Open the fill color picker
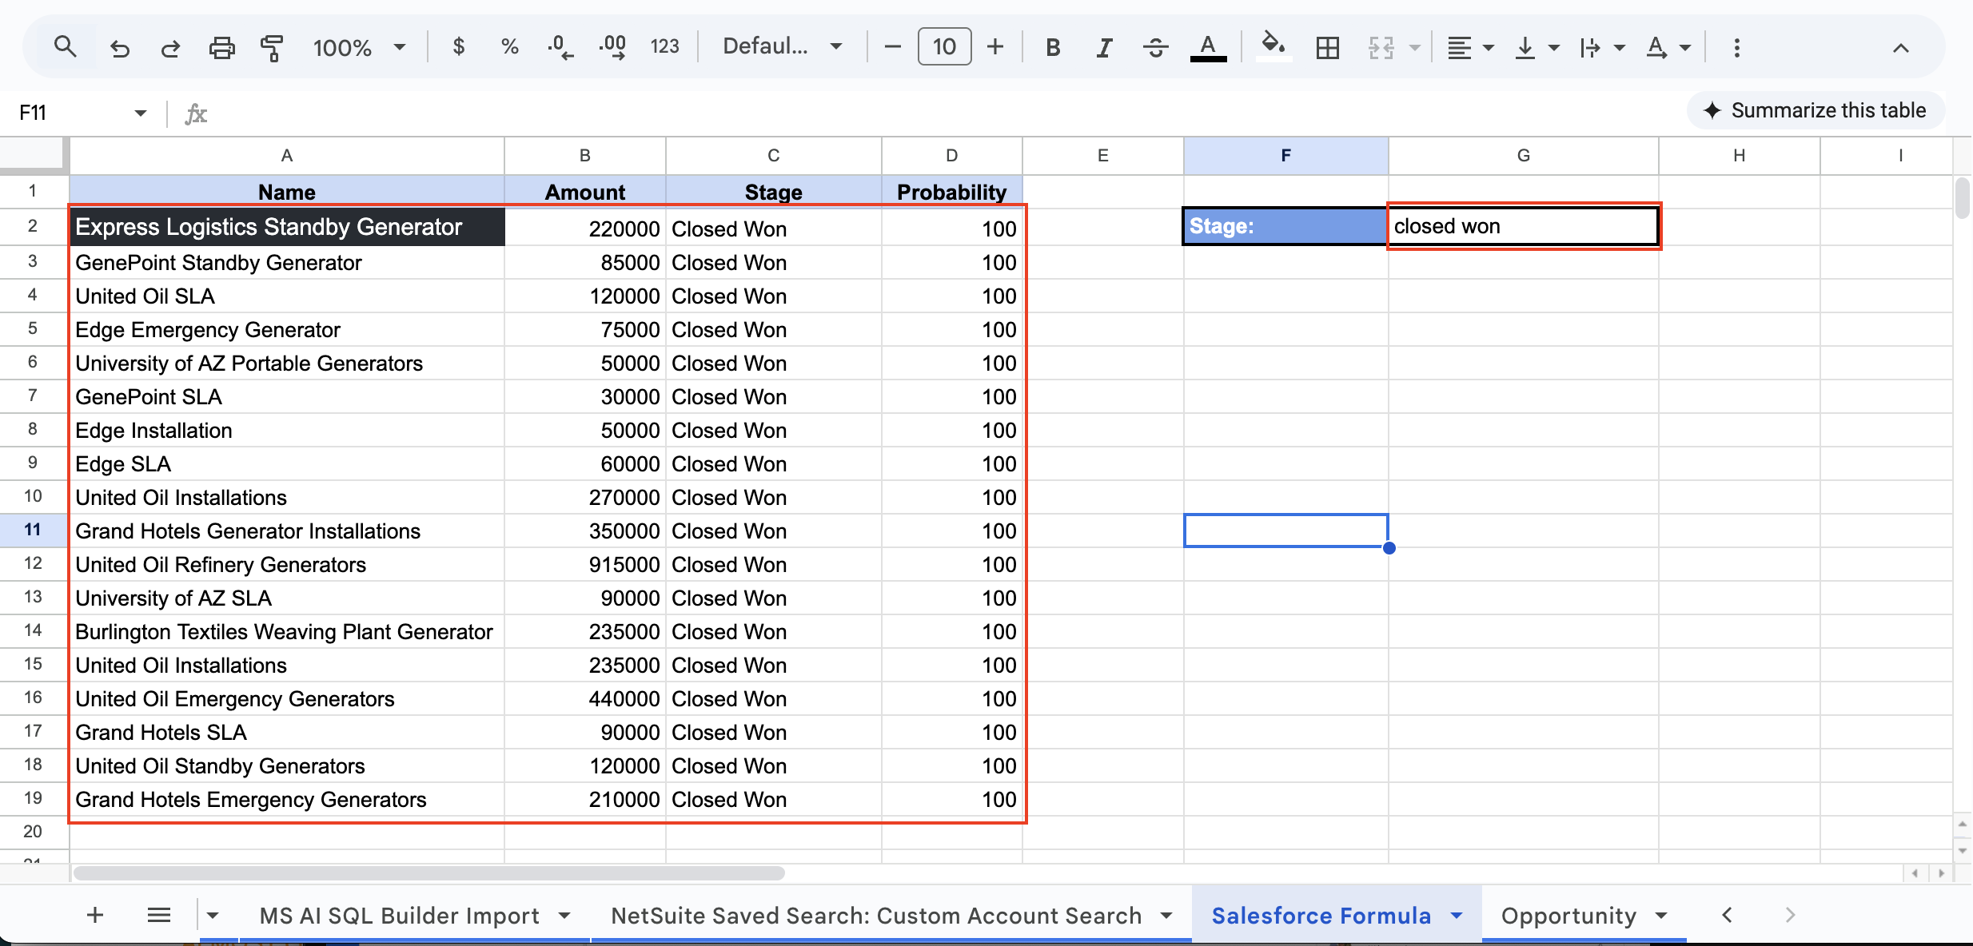 coord(1273,47)
